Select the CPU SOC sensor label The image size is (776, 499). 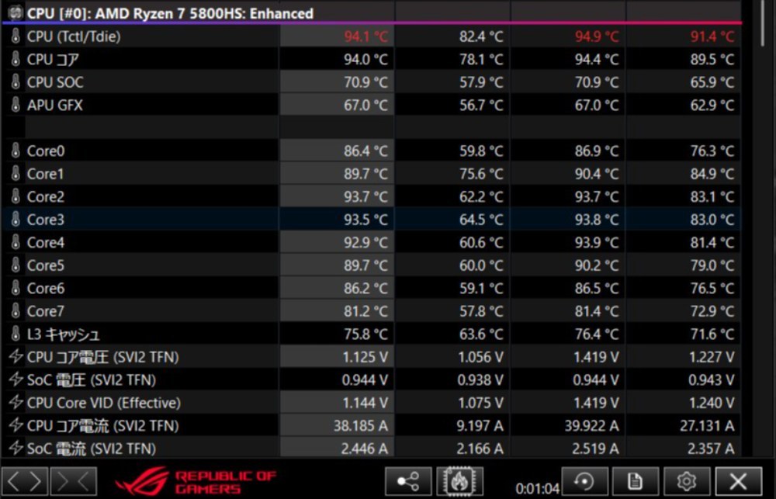(55, 82)
